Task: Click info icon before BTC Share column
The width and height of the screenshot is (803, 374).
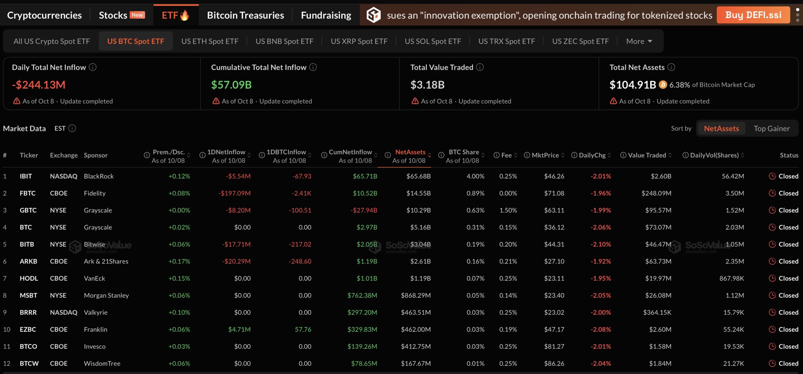Action: point(441,155)
